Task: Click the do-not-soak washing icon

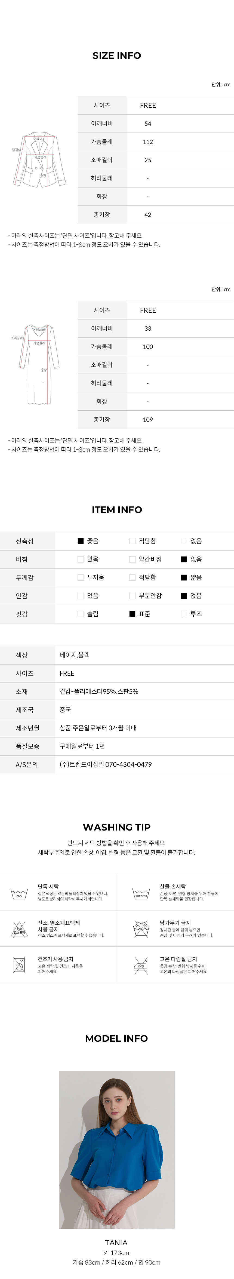Action: [141, 929]
